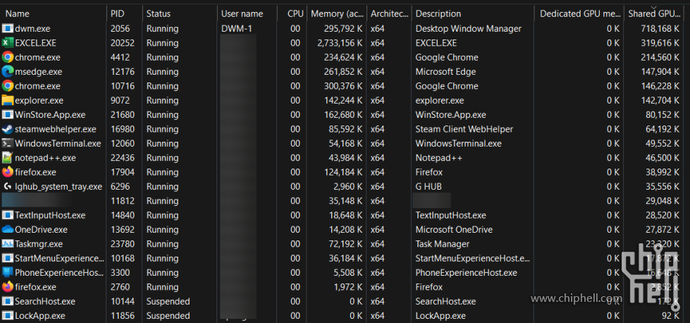Select 'LockApp.exe' in Description column

click(x=441, y=315)
